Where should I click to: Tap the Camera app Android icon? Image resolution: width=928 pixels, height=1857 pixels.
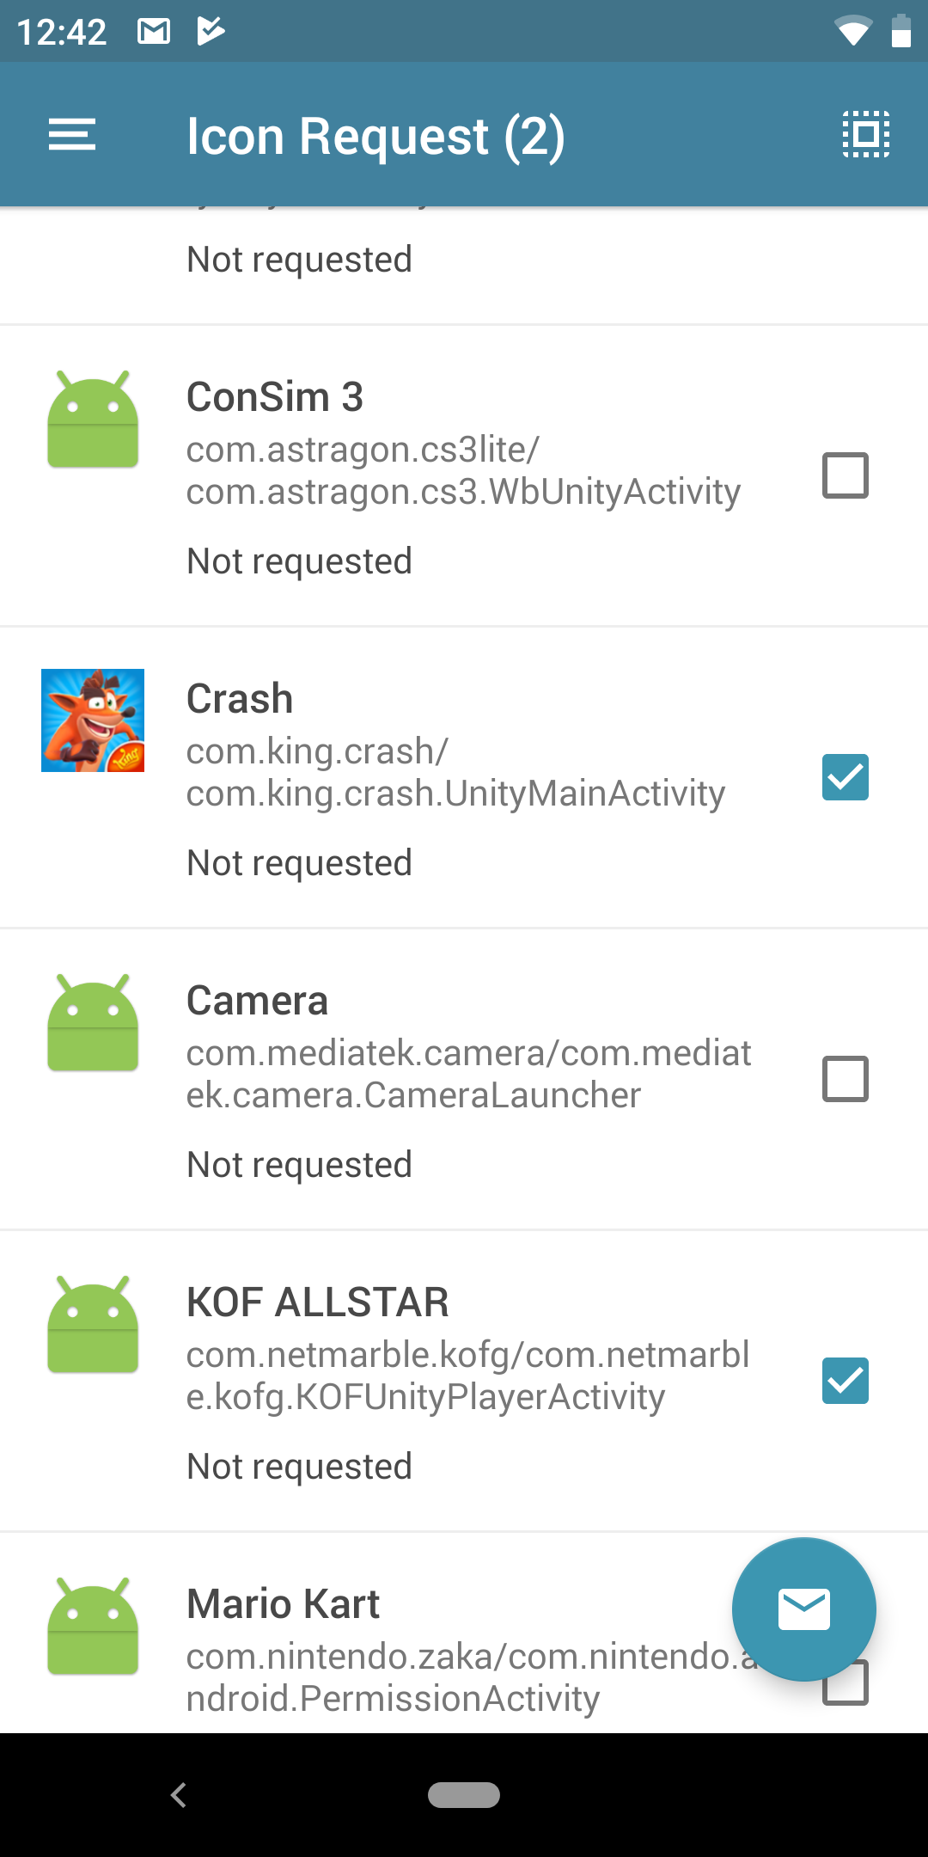pyautogui.click(x=93, y=1024)
